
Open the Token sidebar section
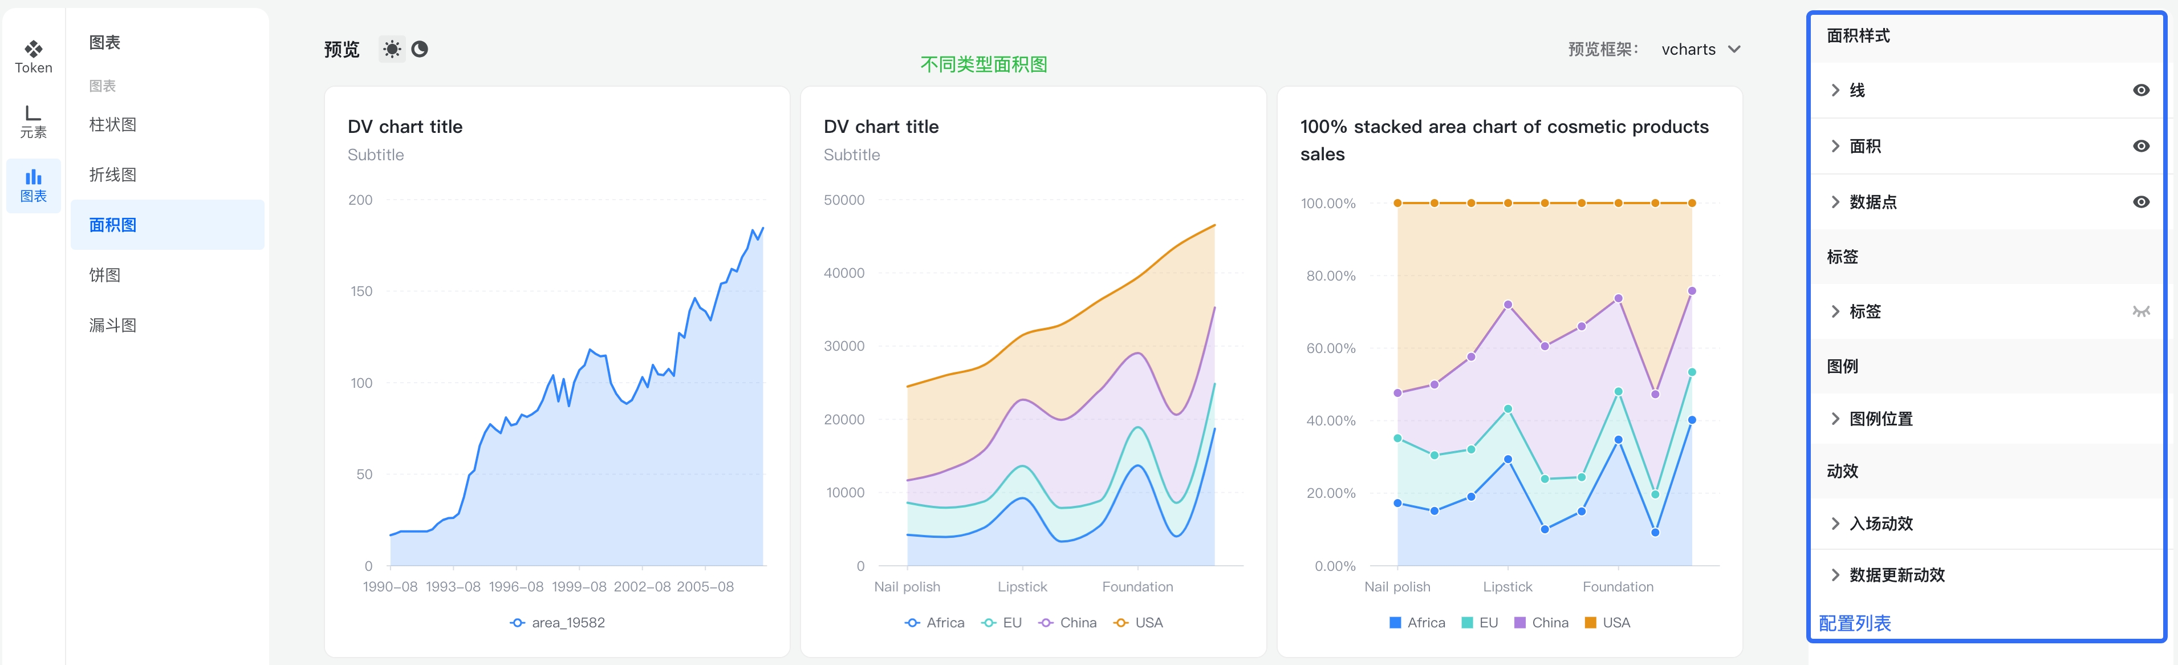(x=33, y=56)
